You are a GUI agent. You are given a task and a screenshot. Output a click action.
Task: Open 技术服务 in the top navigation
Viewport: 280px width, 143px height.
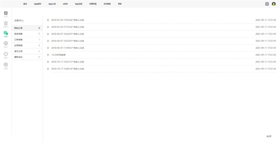click(x=107, y=4)
